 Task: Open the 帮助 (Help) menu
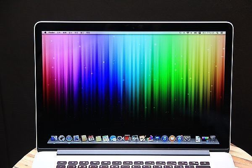coord(88,33)
